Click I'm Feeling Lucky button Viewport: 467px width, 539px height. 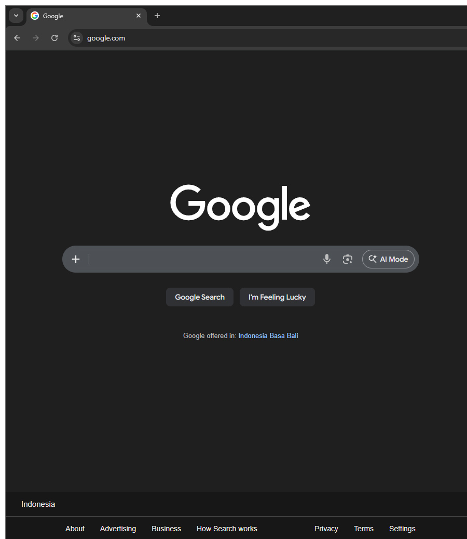(277, 297)
